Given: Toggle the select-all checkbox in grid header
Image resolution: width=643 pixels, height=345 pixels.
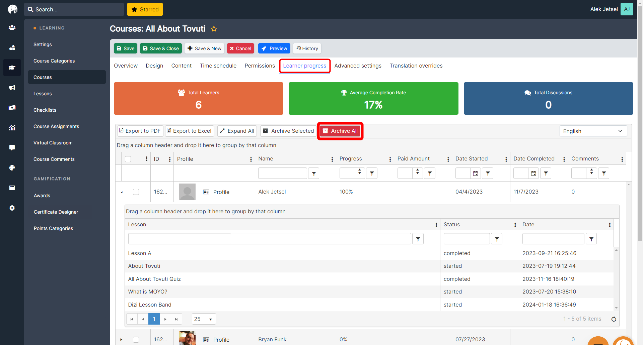Looking at the screenshot, I should [128, 159].
